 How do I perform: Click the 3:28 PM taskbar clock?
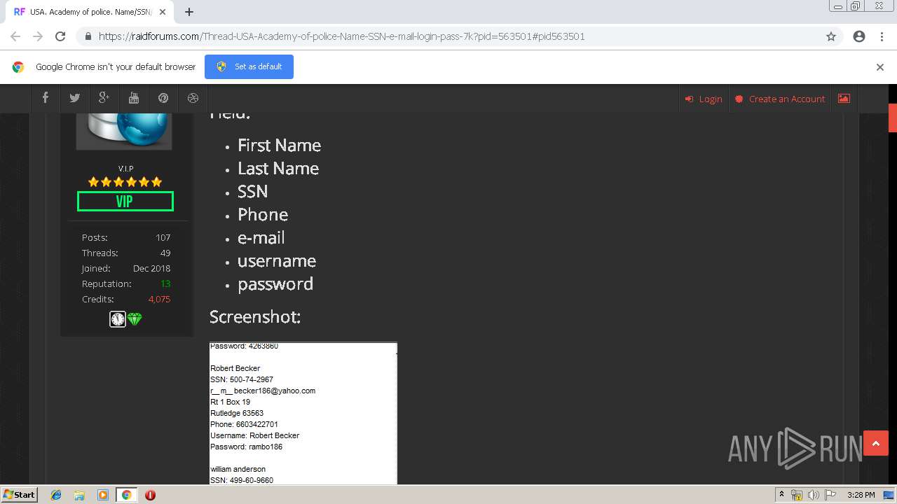click(861, 495)
